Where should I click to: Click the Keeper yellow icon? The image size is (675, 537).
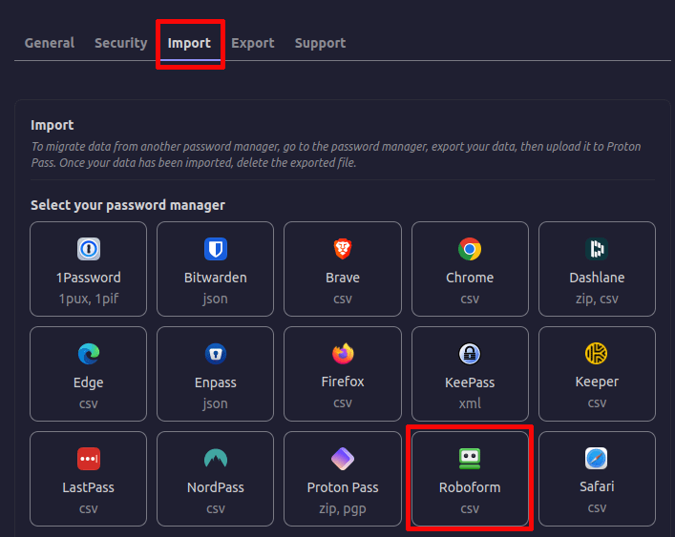597,354
